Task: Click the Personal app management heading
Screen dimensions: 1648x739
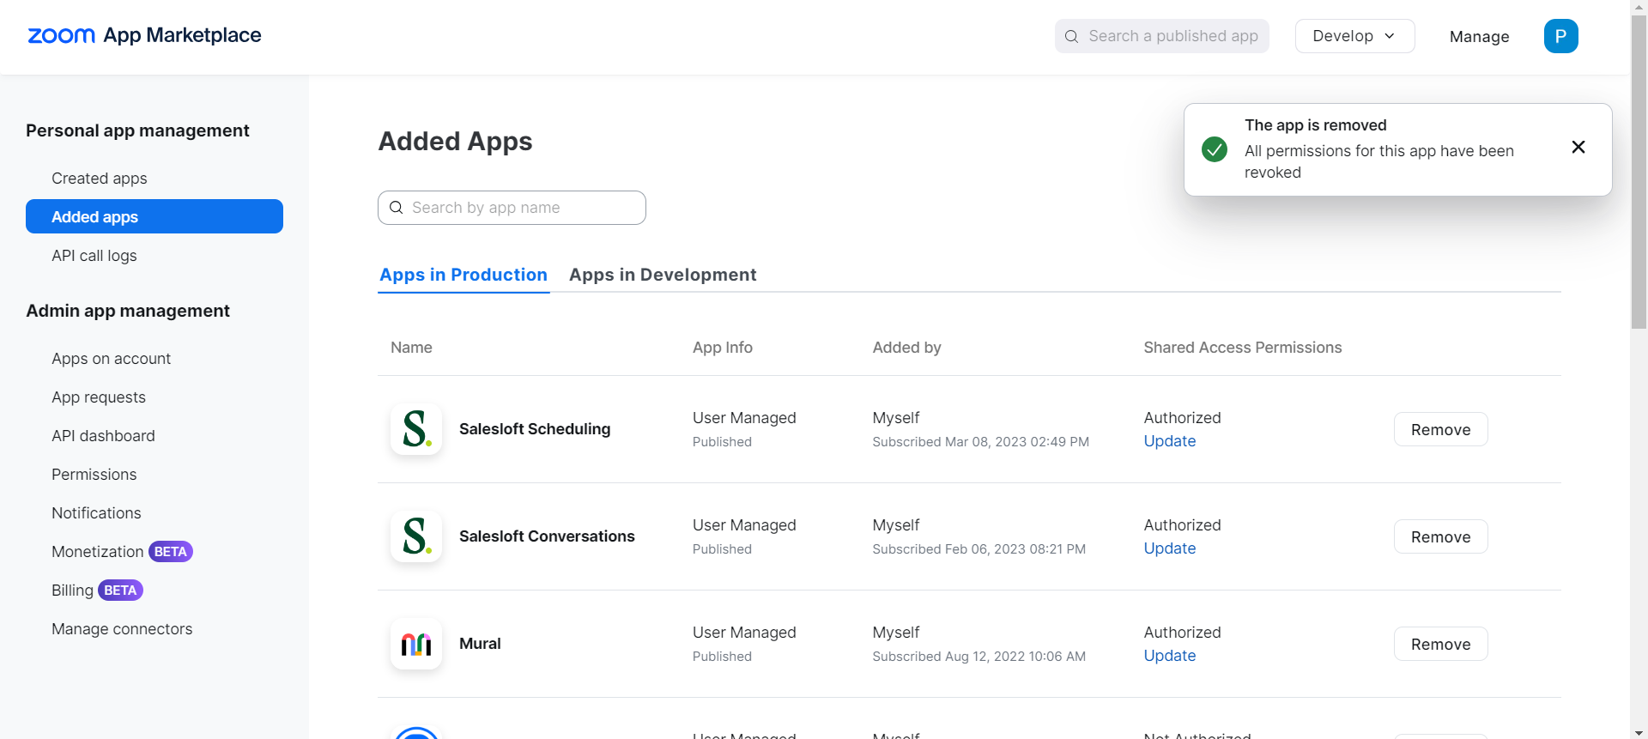Action: tap(137, 130)
